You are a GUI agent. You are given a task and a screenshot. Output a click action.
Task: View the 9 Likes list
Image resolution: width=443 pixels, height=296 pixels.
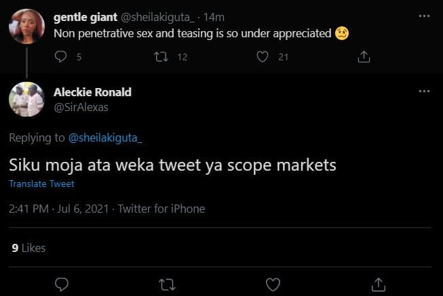28,249
